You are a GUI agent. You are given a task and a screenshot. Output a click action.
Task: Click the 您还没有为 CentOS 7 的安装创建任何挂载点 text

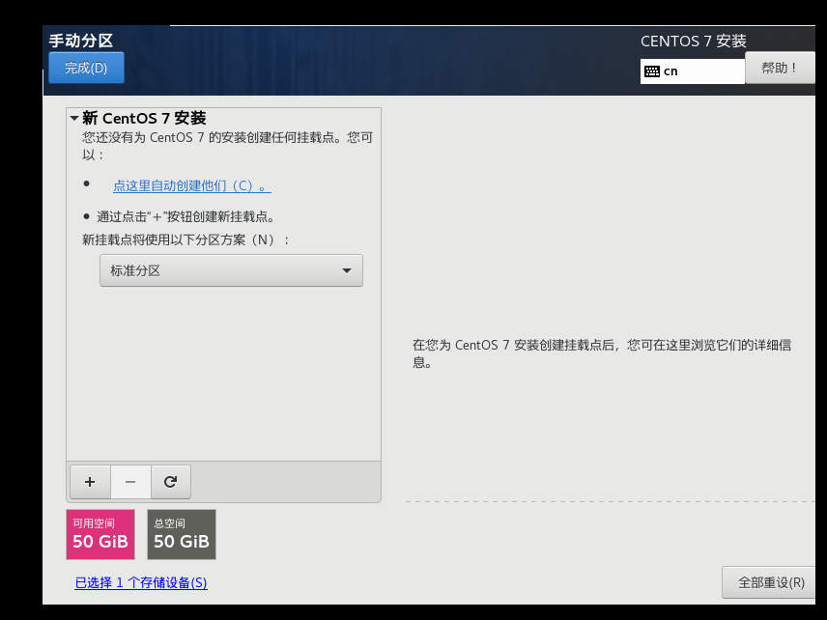(x=227, y=146)
